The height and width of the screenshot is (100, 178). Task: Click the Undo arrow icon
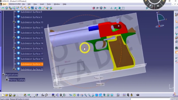coord(29,95)
